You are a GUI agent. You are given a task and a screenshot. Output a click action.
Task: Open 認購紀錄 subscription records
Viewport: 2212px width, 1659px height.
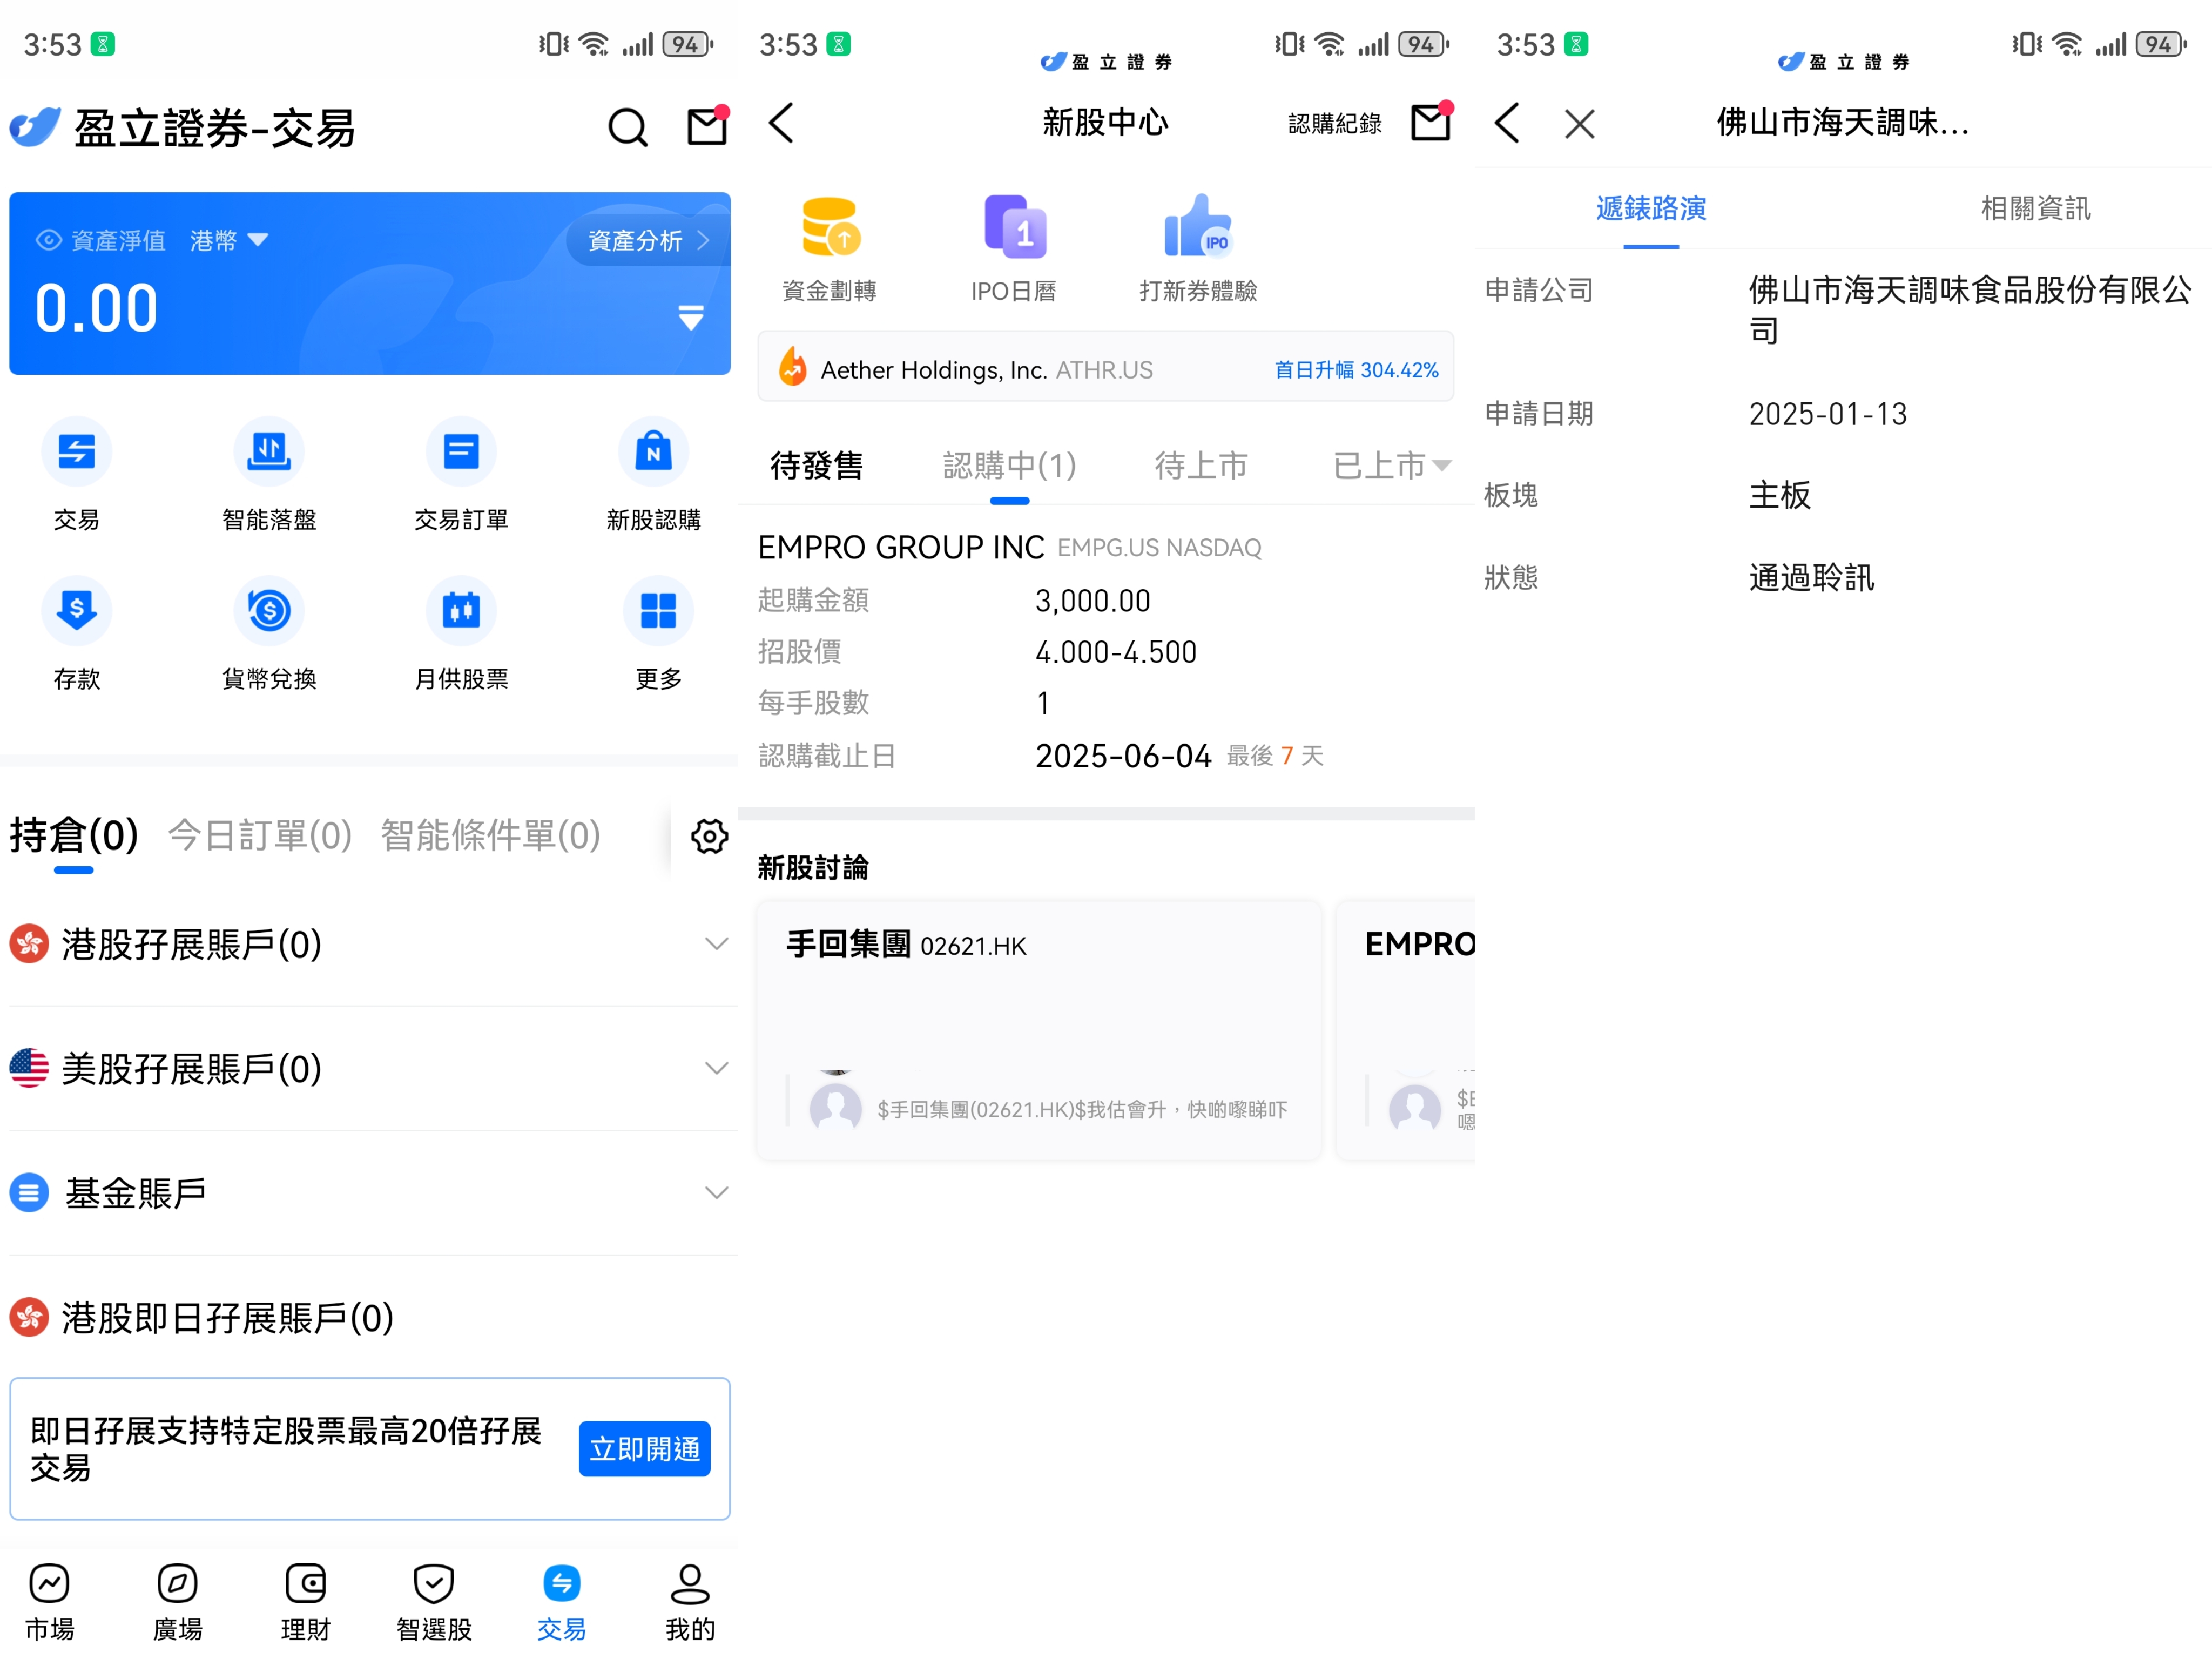click(x=1334, y=123)
